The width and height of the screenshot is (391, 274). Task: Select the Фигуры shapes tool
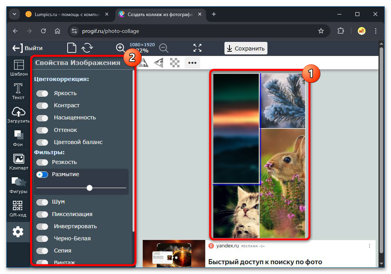click(x=18, y=185)
